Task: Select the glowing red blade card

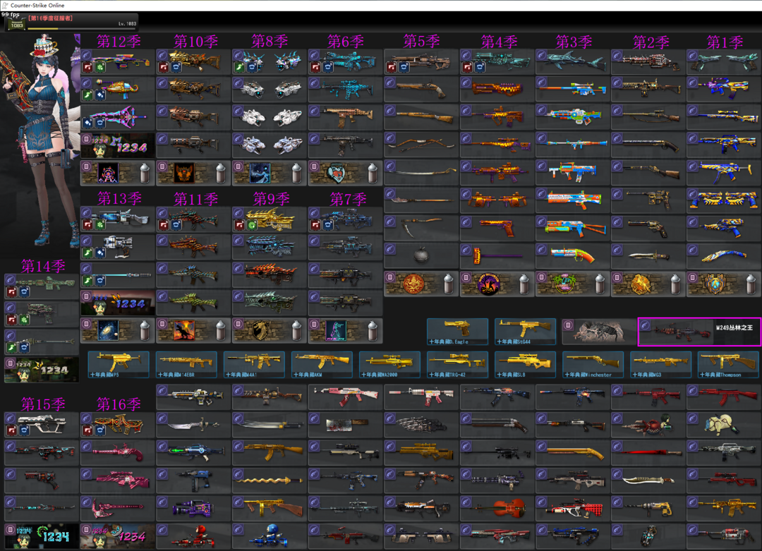Action: (x=648, y=452)
